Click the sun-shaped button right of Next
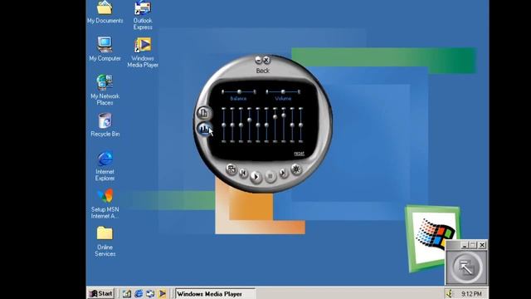 [x=296, y=169]
